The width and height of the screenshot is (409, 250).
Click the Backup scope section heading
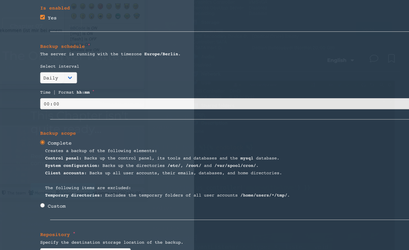tap(58, 133)
